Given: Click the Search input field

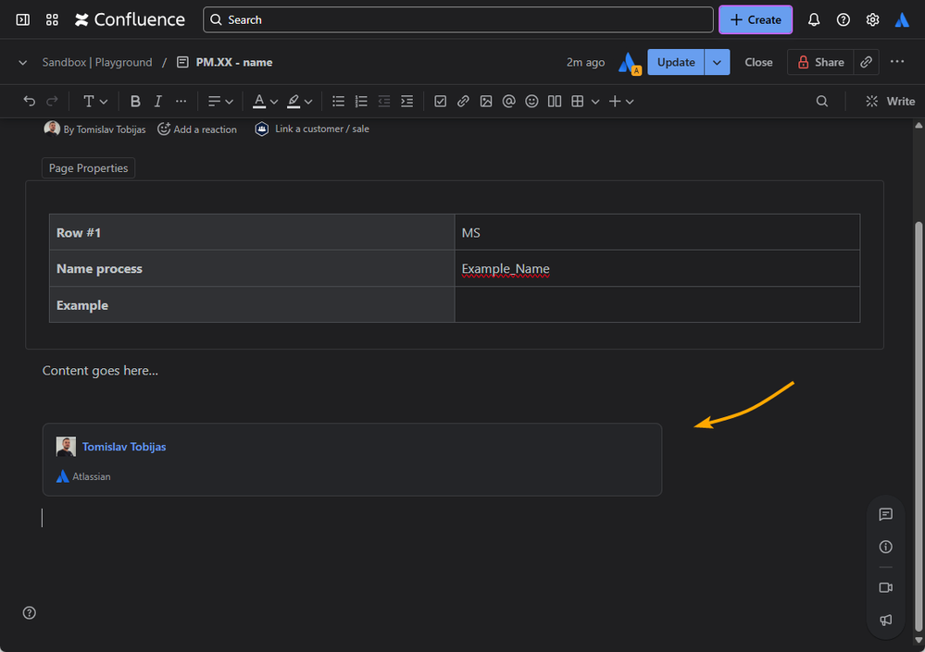Looking at the screenshot, I should (458, 19).
